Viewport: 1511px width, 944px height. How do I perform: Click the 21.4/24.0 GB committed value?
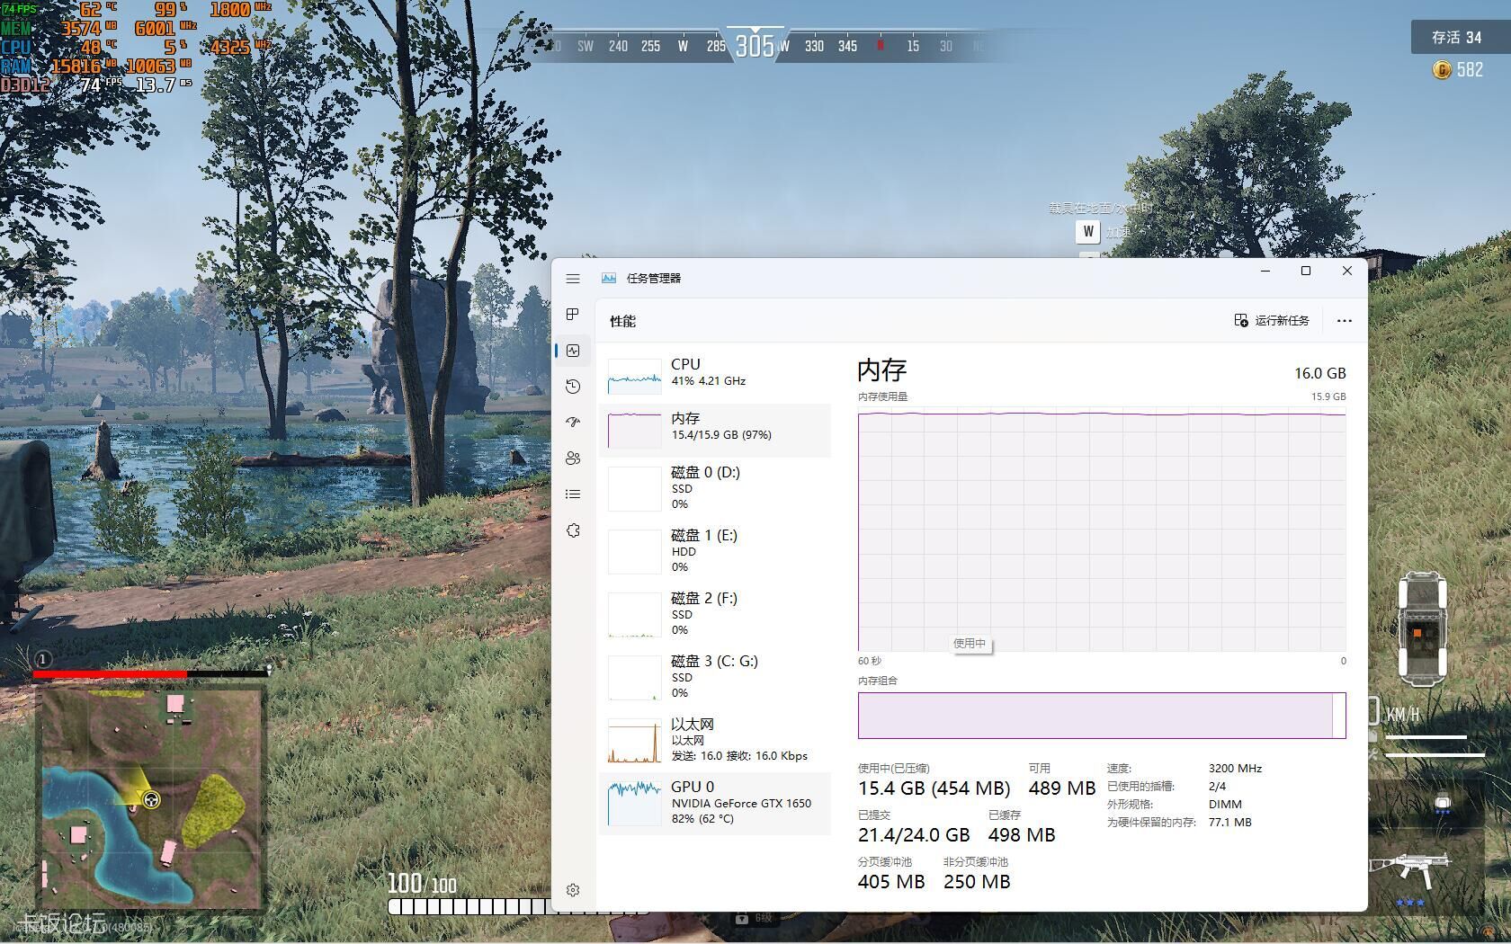point(914,835)
